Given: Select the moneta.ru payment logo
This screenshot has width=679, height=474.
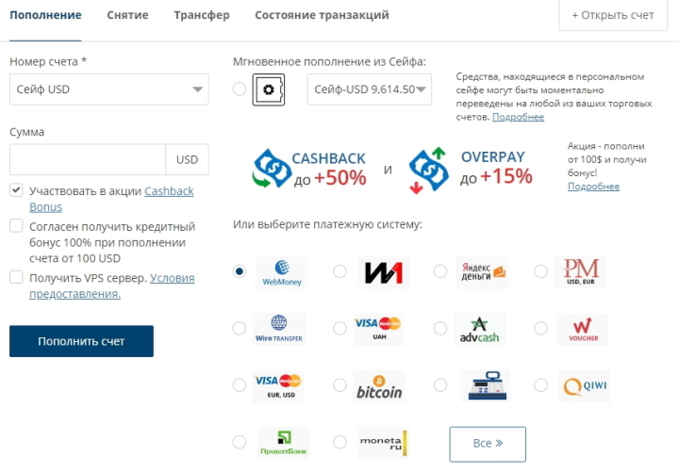Looking at the screenshot, I should (381, 443).
